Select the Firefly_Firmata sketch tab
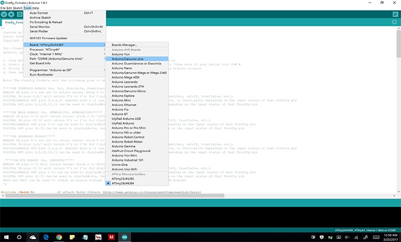 click(x=14, y=22)
